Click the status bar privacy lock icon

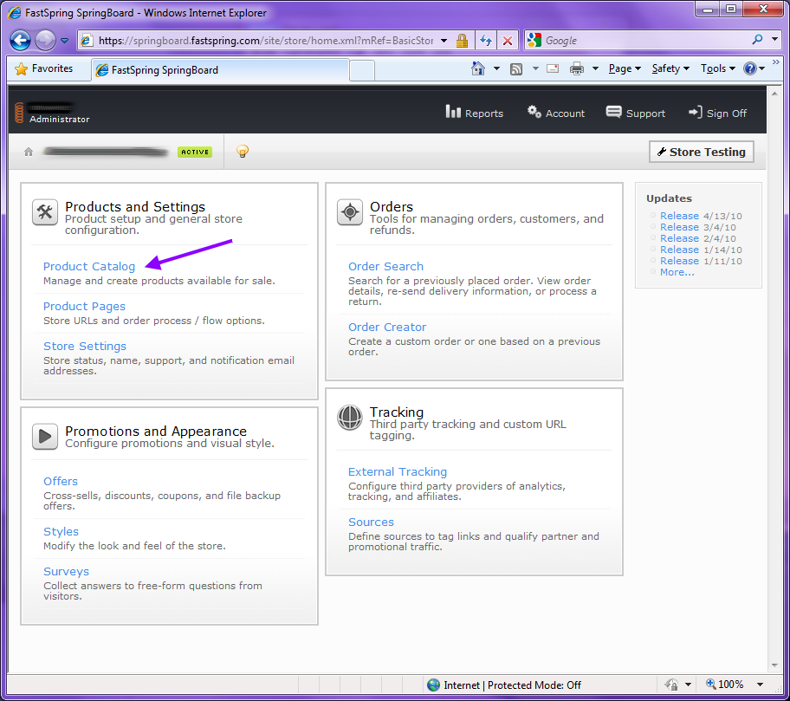(x=671, y=685)
